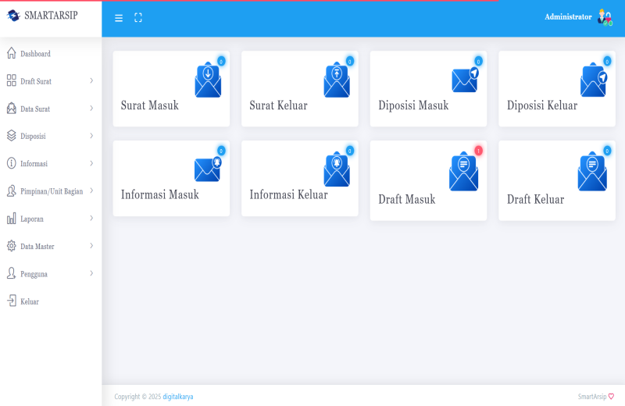This screenshot has width=625, height=406.
Task: Toggle fullscreen mode icon in header
Action: (138, 18)
